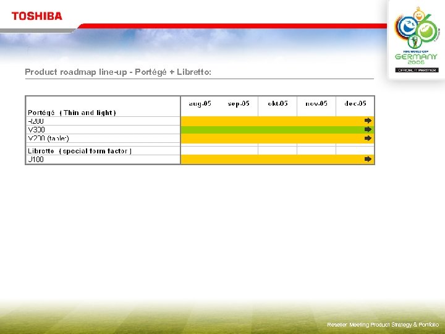Select the nov-05 column header
Viewport: 445px width, 334px height.
point(316,103)
